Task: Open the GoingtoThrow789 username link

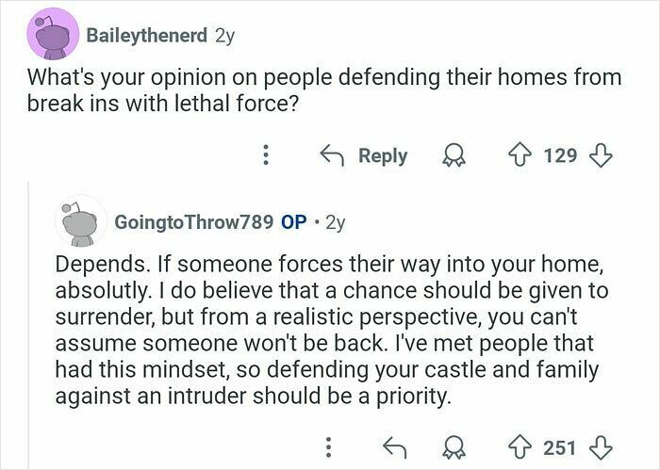Action: pyautogui.click(x=193, y=222)
